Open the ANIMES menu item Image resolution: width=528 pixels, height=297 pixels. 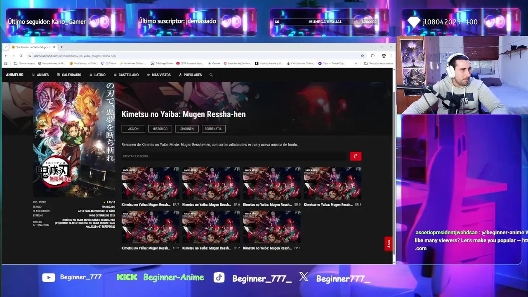pos(40,75)
